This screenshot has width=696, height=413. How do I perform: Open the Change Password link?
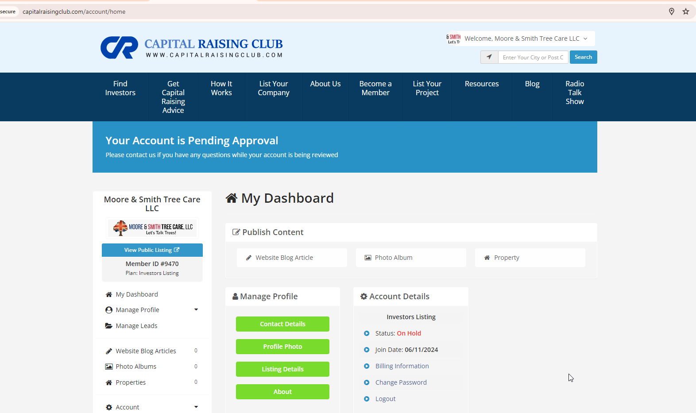(x=401, y=382)
